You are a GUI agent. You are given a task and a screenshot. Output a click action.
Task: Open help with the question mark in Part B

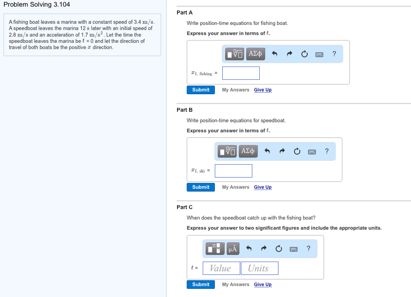pyautogui.click(x=326, y=151)
